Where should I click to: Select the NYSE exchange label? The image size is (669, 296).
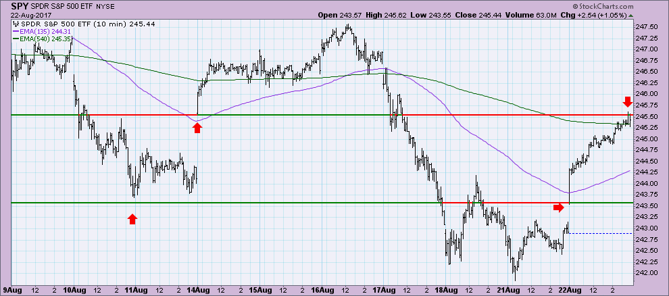(105, 6)
